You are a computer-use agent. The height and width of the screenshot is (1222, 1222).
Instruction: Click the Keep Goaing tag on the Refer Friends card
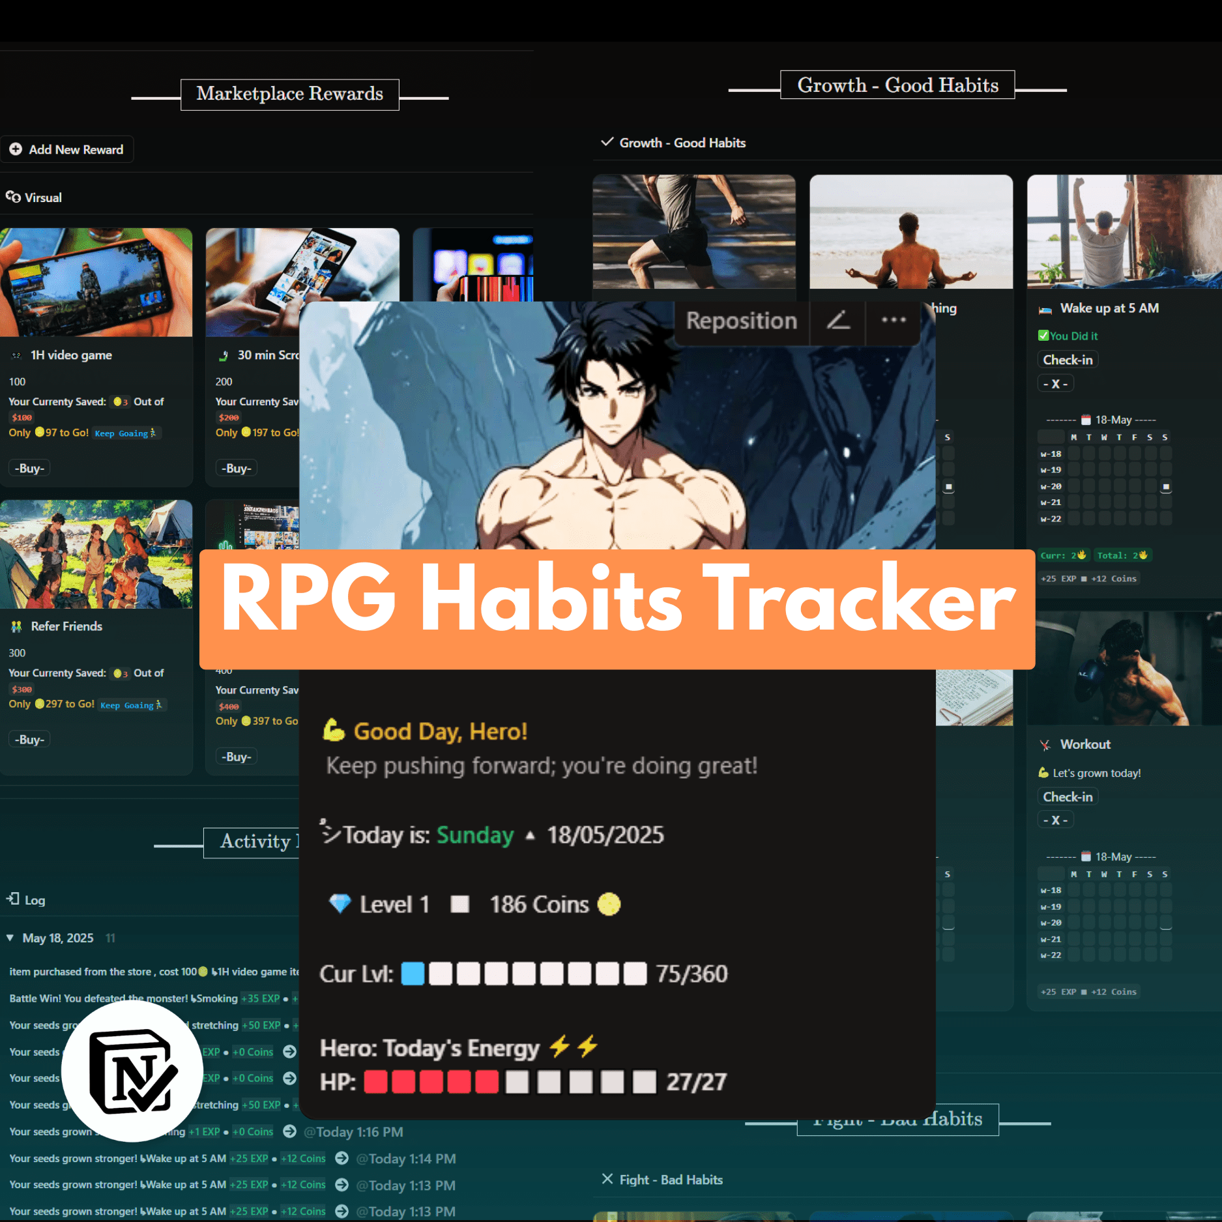132,705
